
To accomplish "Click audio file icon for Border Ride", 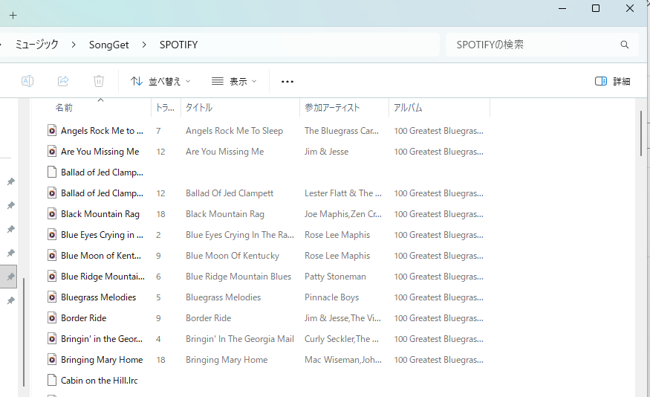I will (52, 317).
